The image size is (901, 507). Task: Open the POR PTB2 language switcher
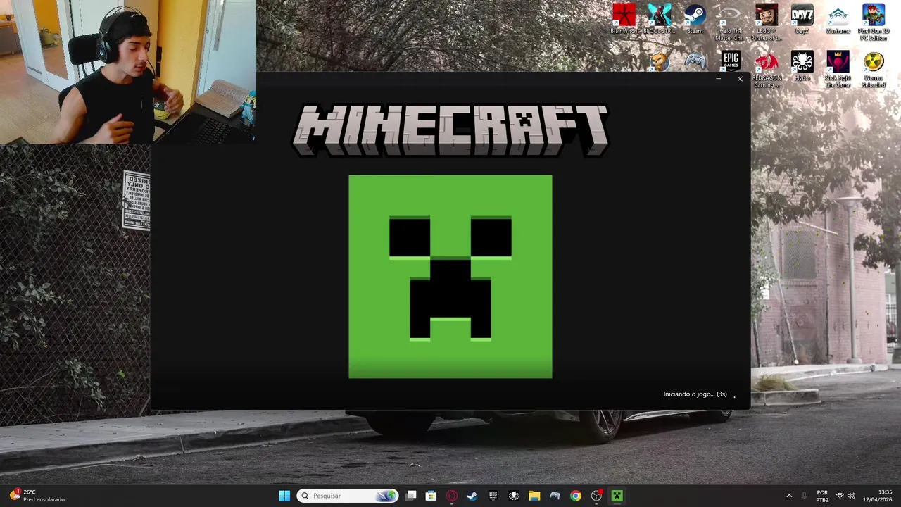pyautogui.click(x=822, y=496)
